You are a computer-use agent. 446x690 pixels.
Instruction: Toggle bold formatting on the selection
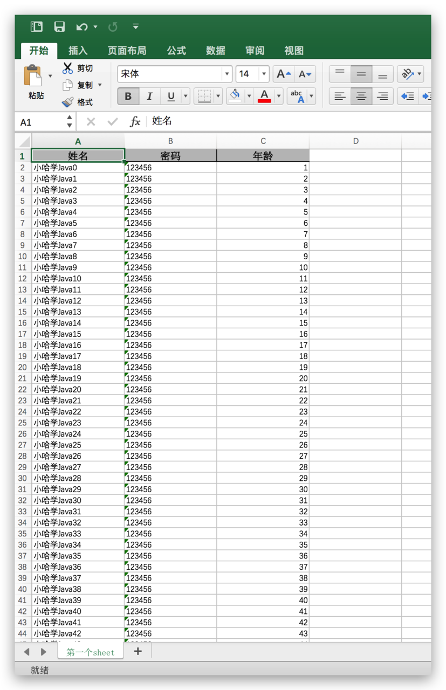pos(128,96)
